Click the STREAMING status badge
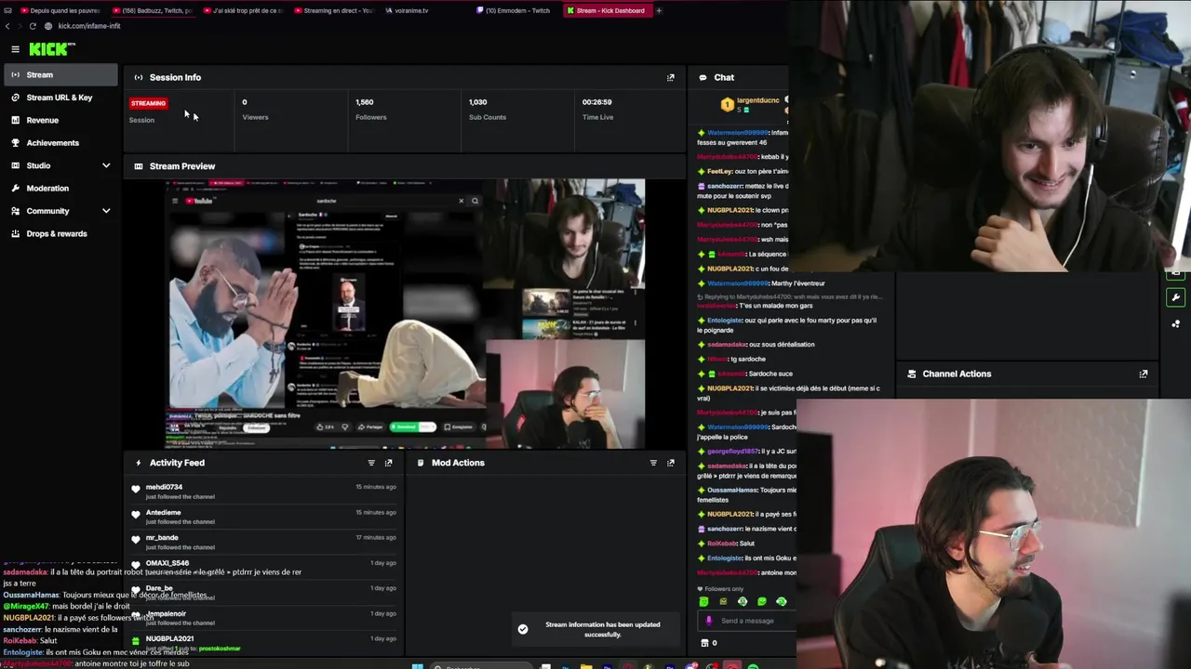 (x=149, y=103)
